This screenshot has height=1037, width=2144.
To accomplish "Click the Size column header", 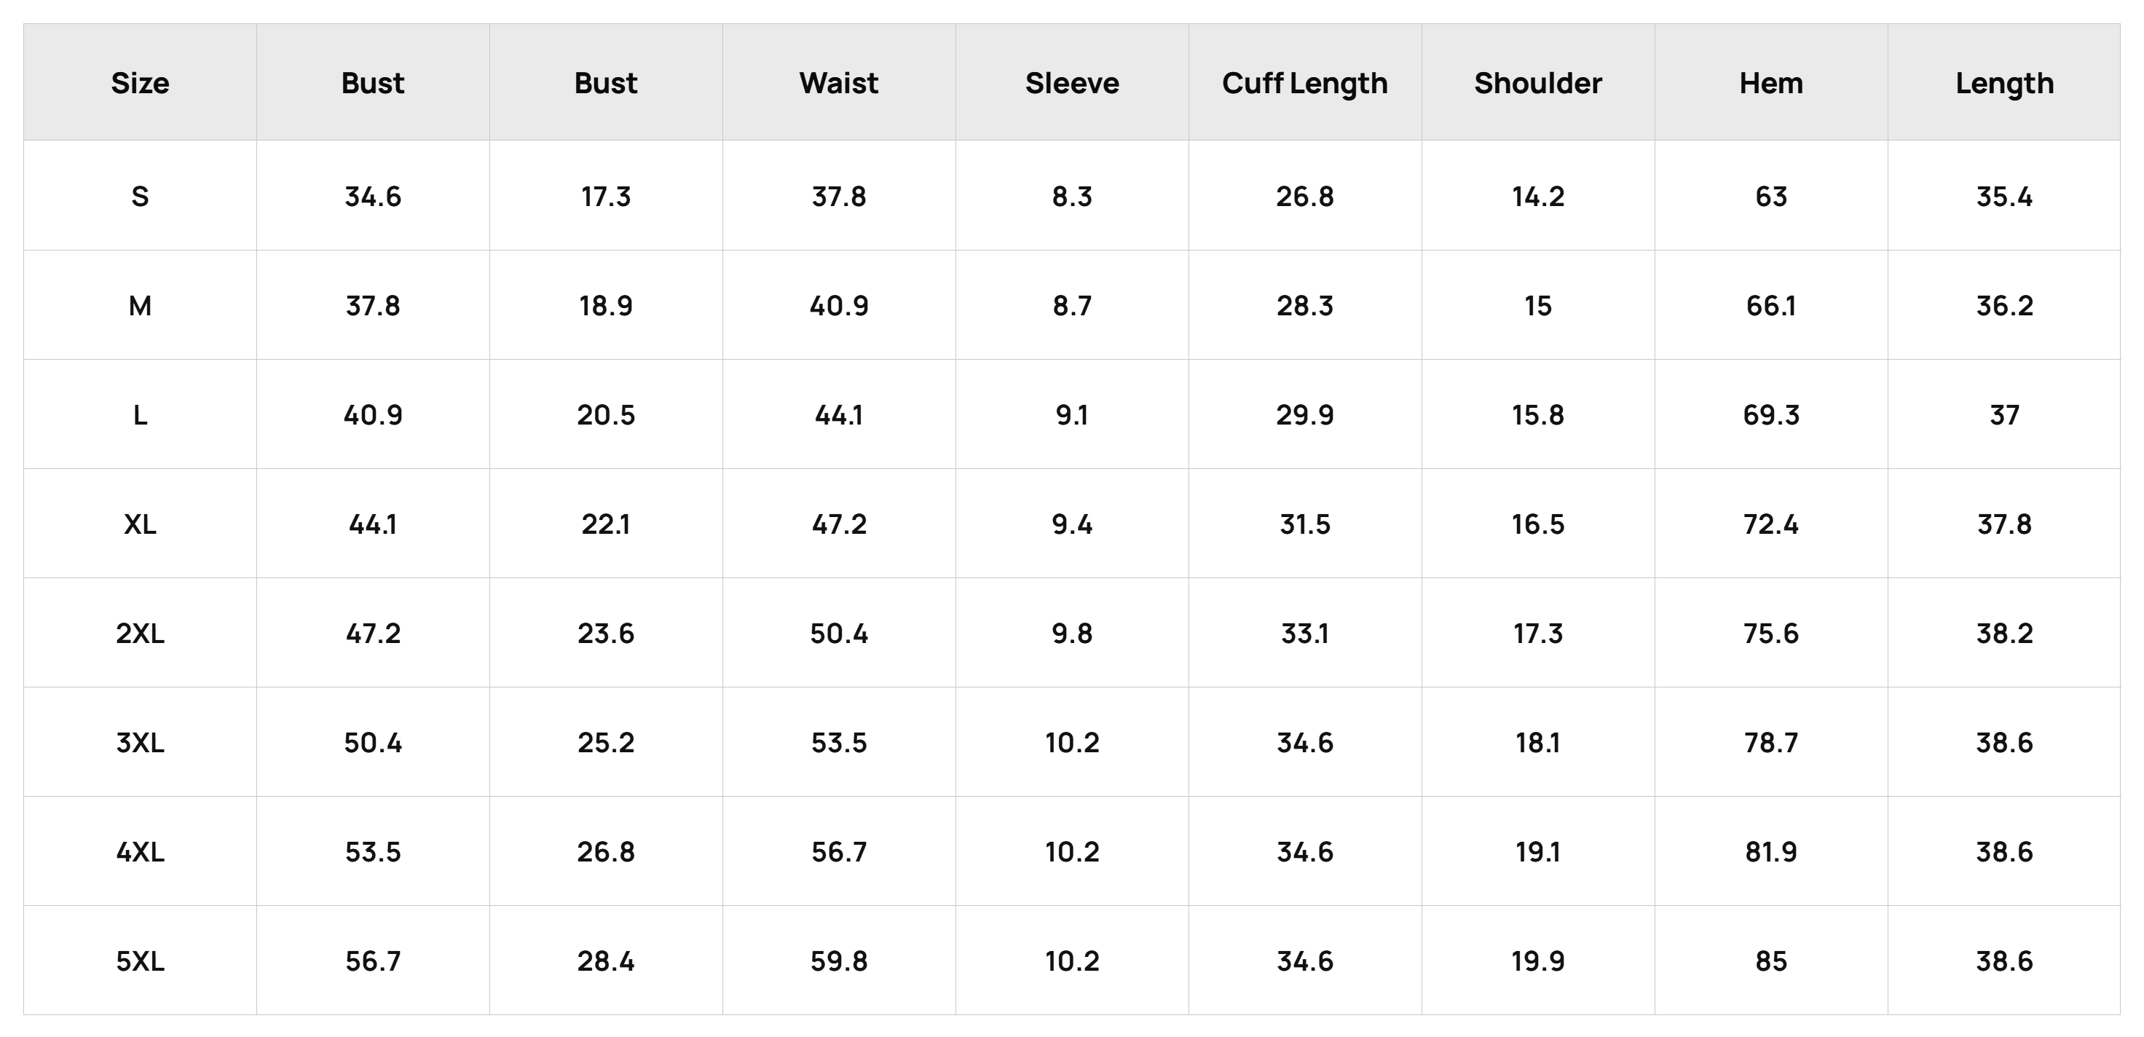I will [x=140, y=82].
